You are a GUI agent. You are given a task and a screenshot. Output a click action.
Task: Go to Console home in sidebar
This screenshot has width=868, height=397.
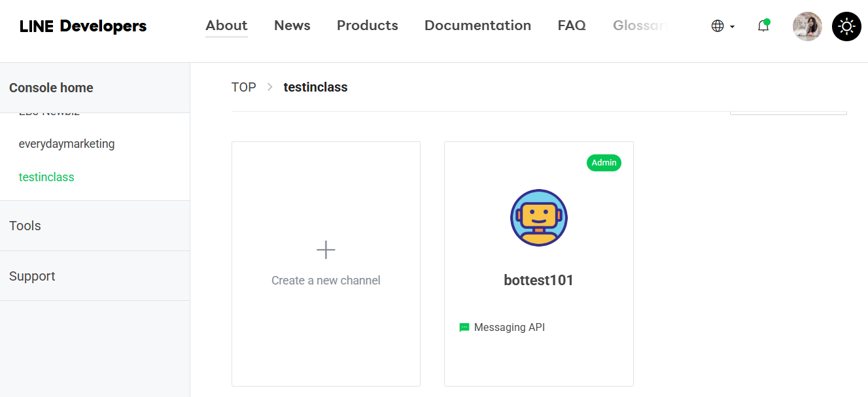pos(51,88)
